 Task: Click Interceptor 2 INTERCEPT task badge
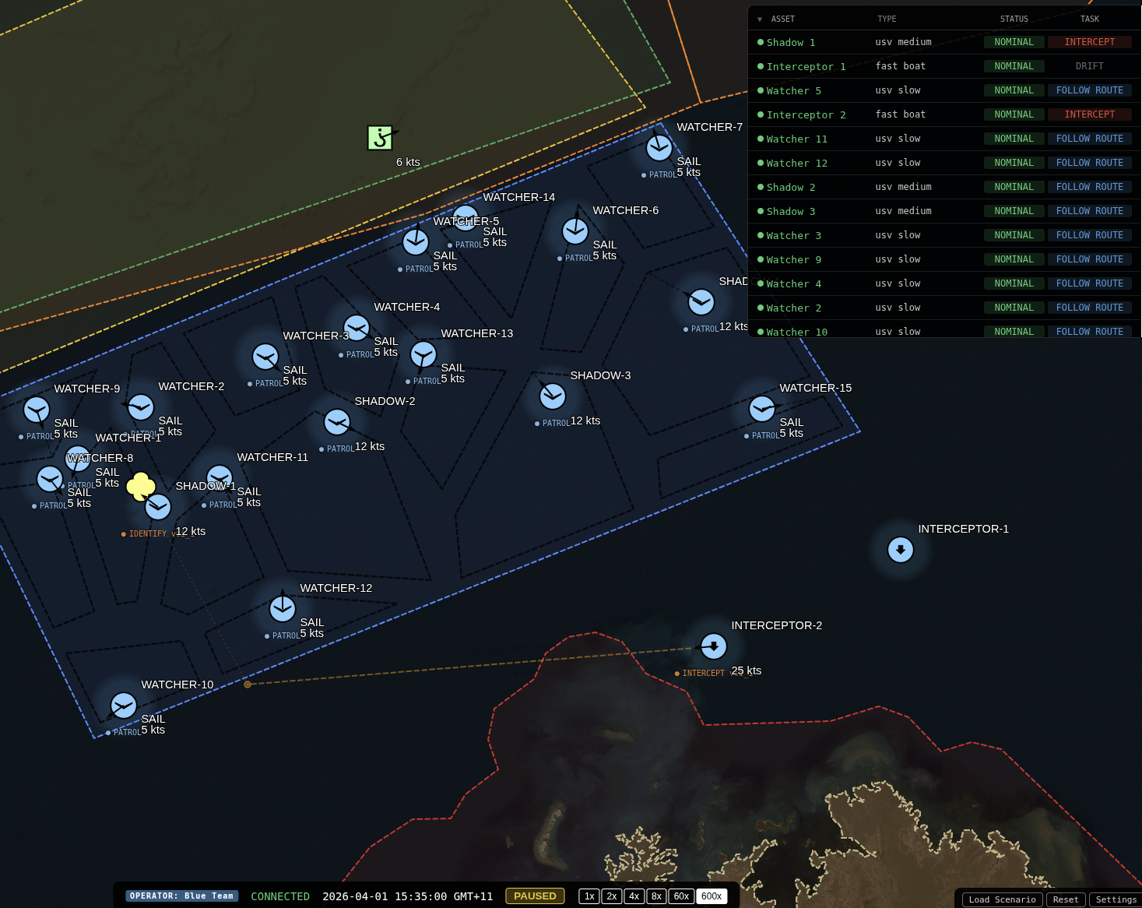(x=1089, y=114)
